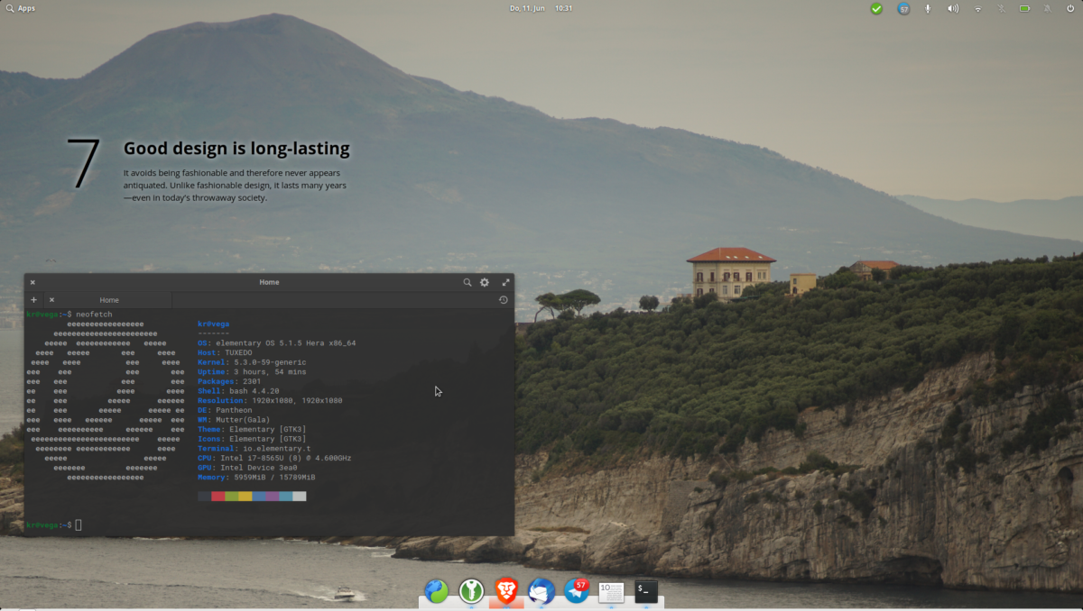This screenshot has height=611, width=1083.
Task: Open the notifications bell indicator
Action: coord(1048,8)
